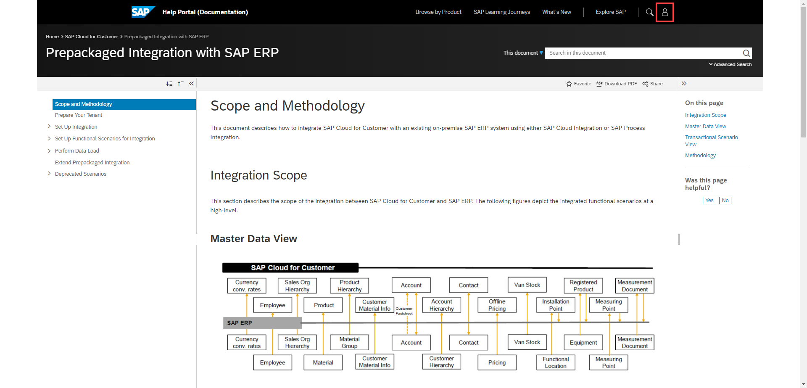Click Help Portal (Documentation) title
807x388 pixels.
point(205,12)
